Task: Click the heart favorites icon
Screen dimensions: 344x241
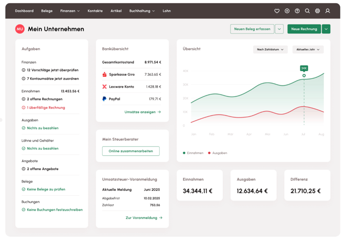Action: [277, 11]
